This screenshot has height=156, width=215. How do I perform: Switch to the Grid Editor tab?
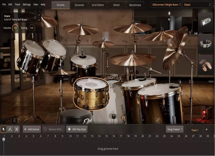click(x=98, y=5)
